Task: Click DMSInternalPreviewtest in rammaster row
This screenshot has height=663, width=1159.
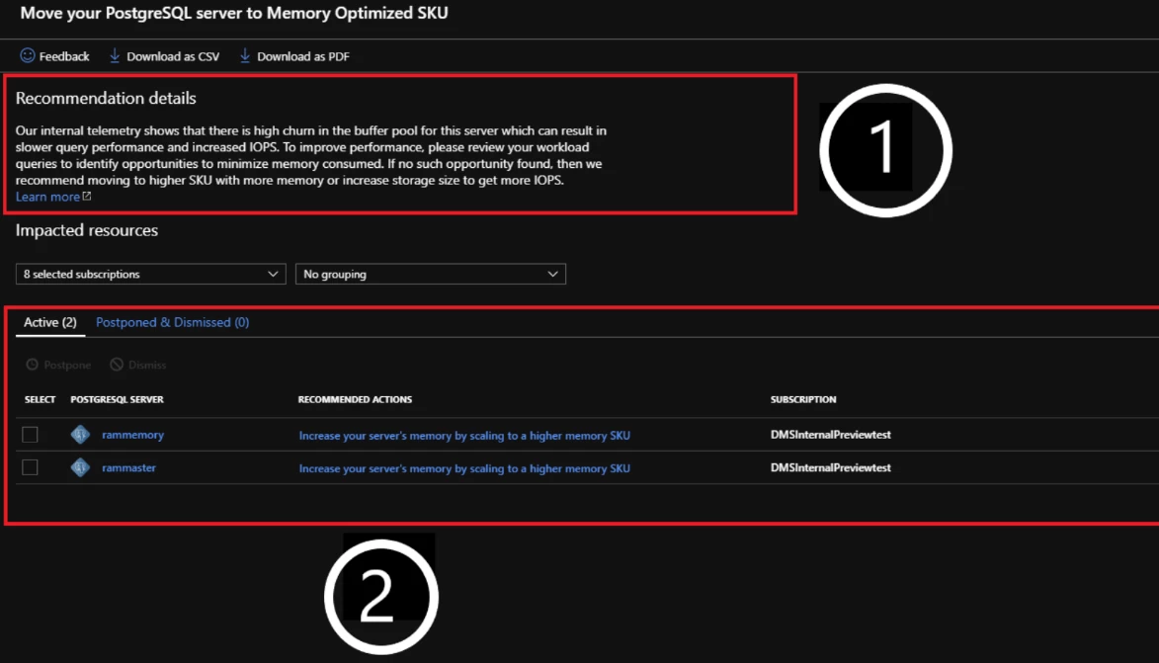Action: [x=831, y=467]
